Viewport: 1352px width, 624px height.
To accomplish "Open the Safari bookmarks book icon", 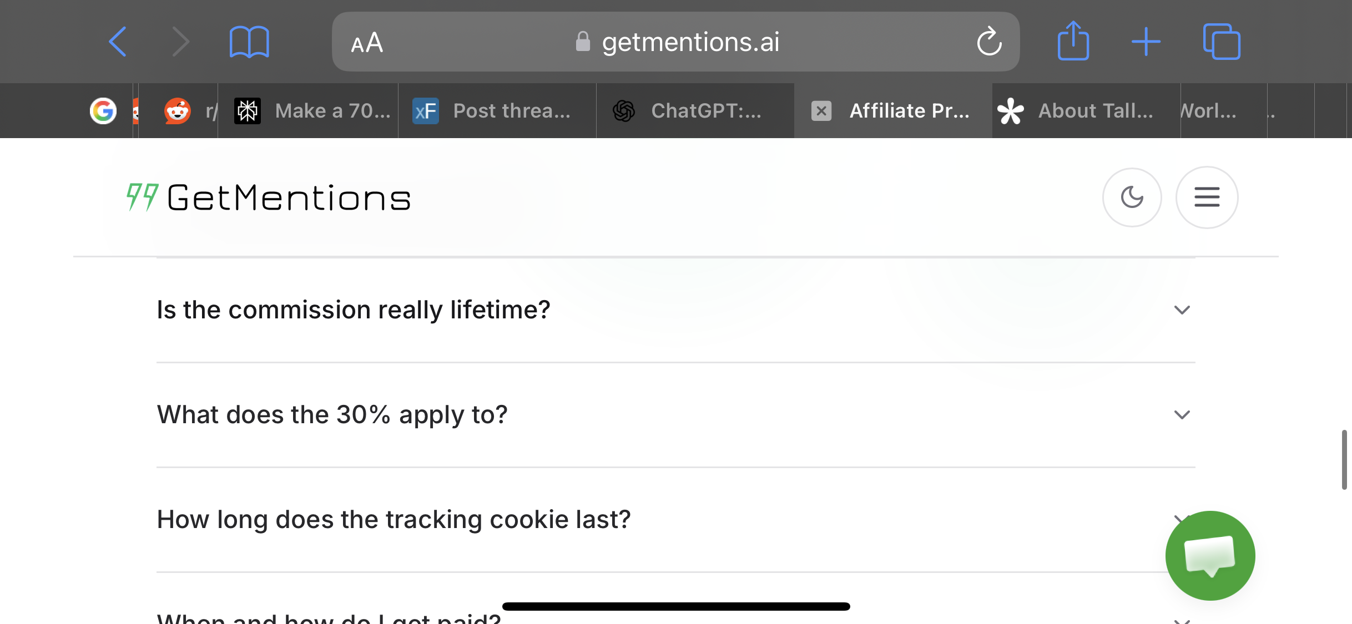I will coord(249,42).
